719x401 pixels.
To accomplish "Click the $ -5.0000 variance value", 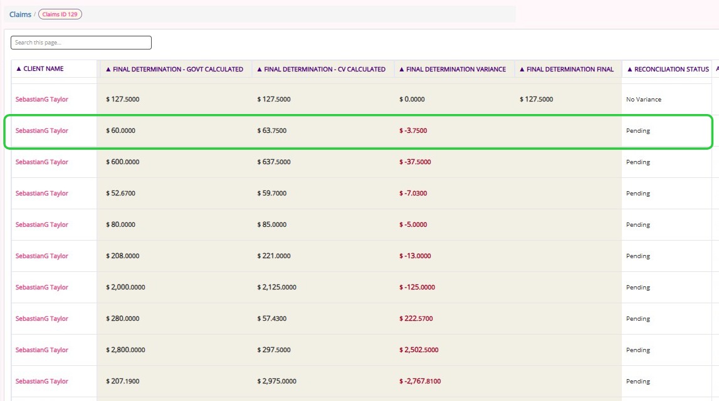I will click(413, 224).
